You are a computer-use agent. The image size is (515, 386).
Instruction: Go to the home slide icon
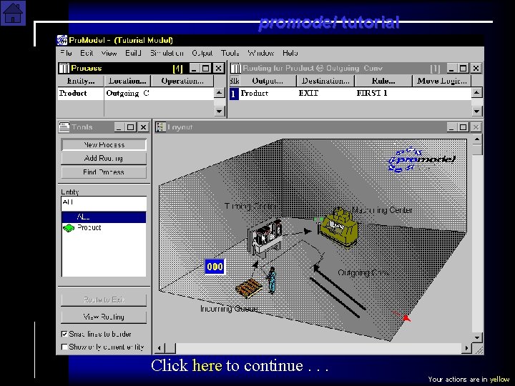[x=13, y=13]
